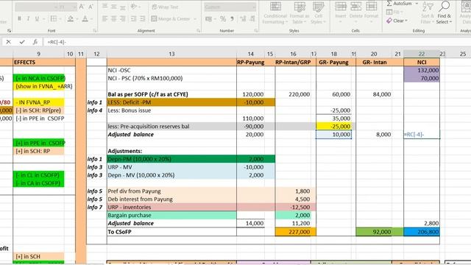The height and width of the screenshot is (265, 471).
Task: Select the 'LESS: Deficit -PM' cell
Action: pyautogui.click(x=171, y=102)
